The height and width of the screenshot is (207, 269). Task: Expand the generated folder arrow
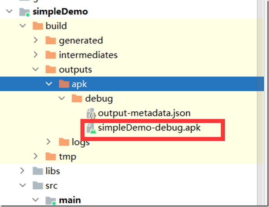click(35, 40)
